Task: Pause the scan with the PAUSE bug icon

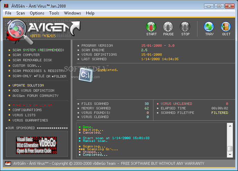Action: coord(168,27)
